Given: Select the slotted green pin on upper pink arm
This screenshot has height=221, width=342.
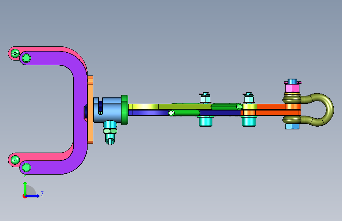Looking at the screenshot, I should pyautogui.click(x=15, y=53).
